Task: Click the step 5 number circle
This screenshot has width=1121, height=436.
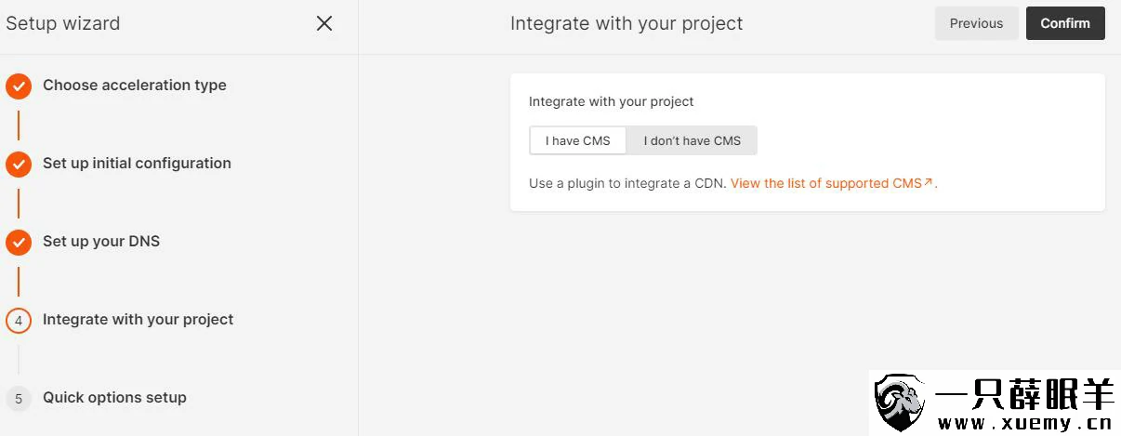Action: [19, 399]
